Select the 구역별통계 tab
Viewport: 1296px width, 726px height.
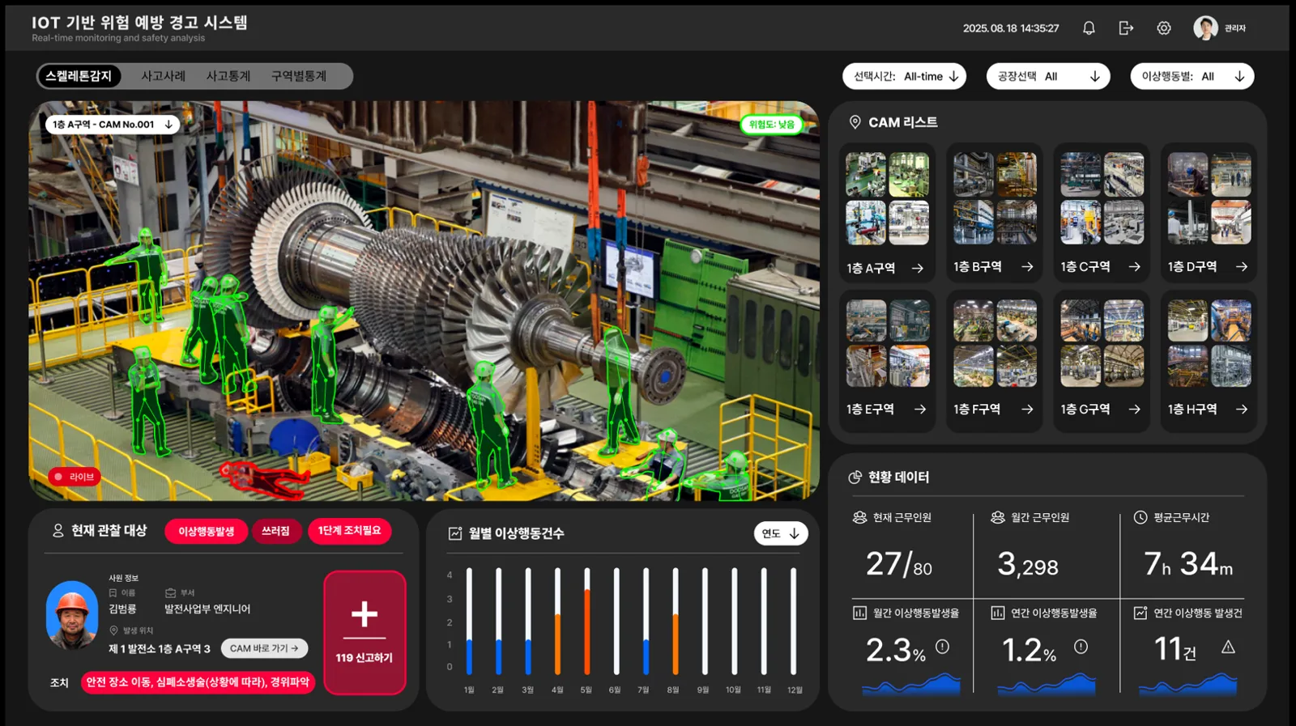tap(299, 76)
